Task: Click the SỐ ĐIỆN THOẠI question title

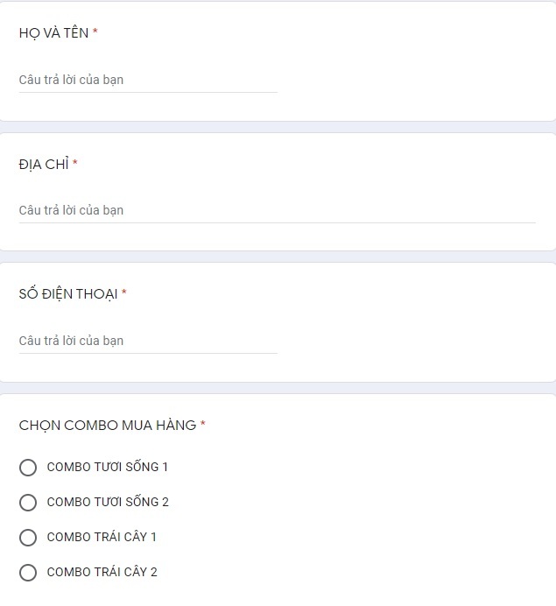Action: click(x=67, y=294)
